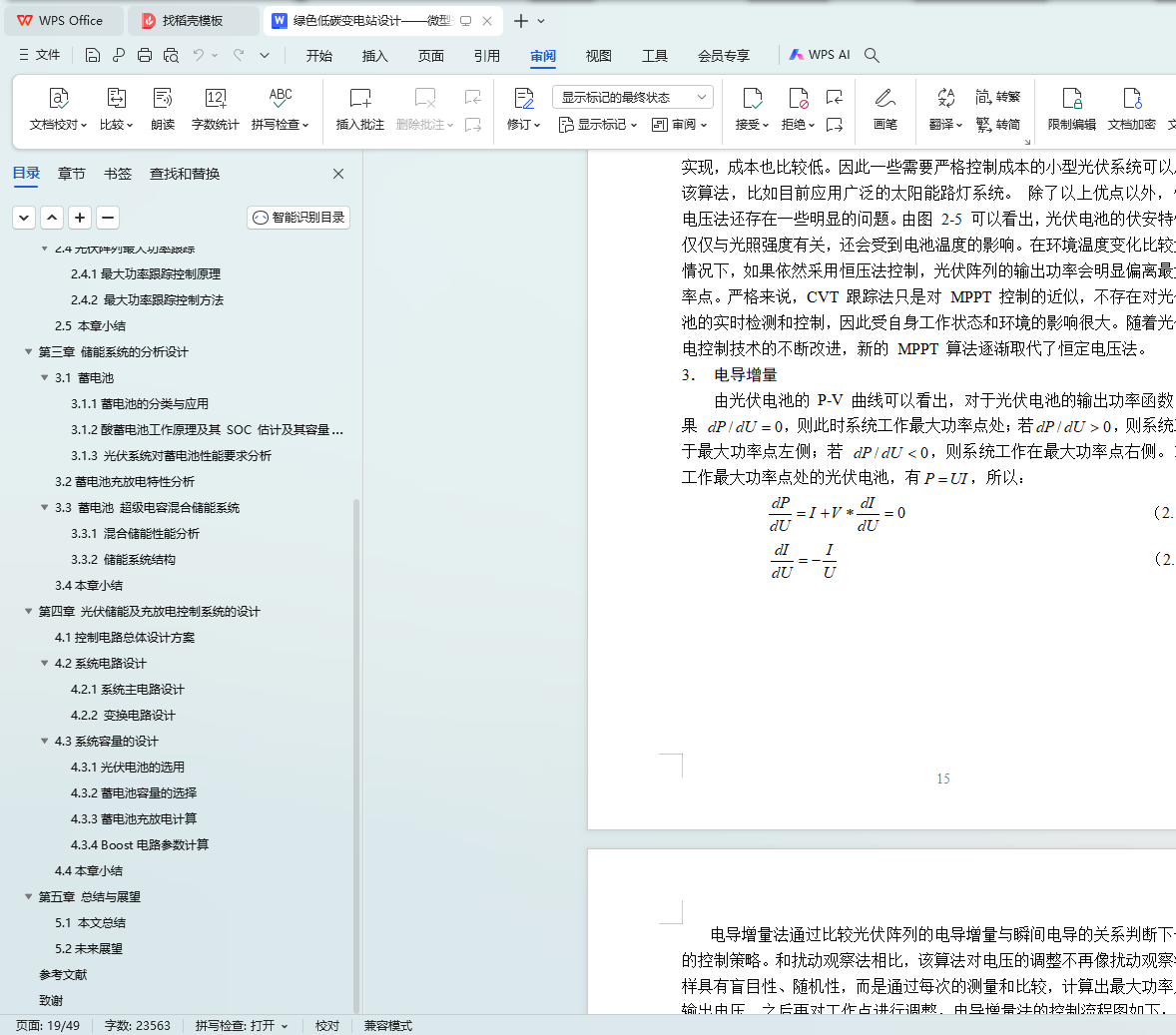Switch to the 章节 navigation tab
Viewport: 1176px width, 1035px height.
pos(71,174)
